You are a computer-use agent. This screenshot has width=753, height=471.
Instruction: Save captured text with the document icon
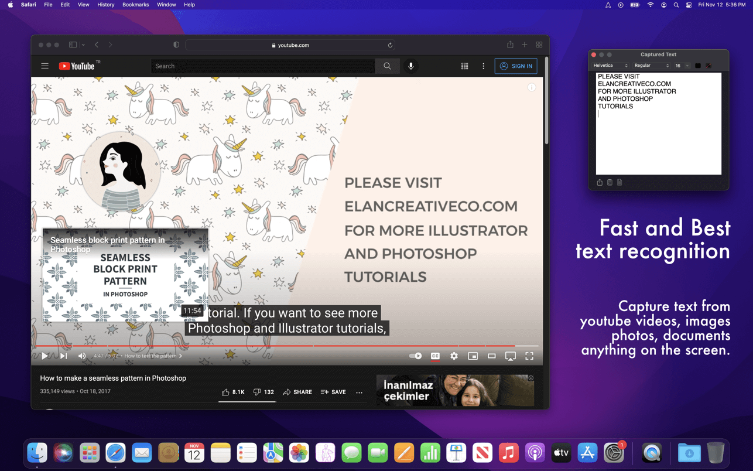point(619,182)
